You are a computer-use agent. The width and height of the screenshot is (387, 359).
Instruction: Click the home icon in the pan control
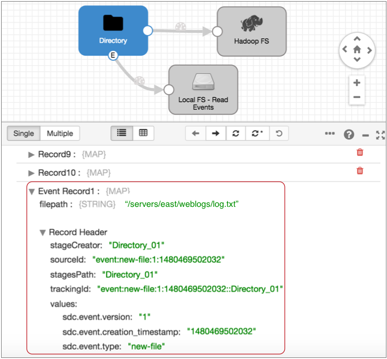tap(357, 50)
